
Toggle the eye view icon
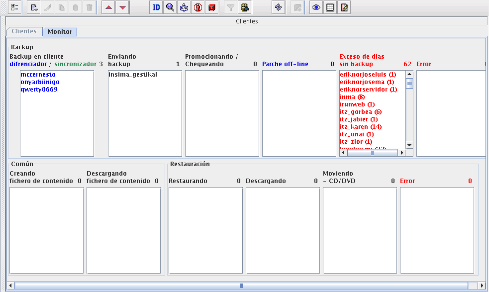tap(316, 7)
